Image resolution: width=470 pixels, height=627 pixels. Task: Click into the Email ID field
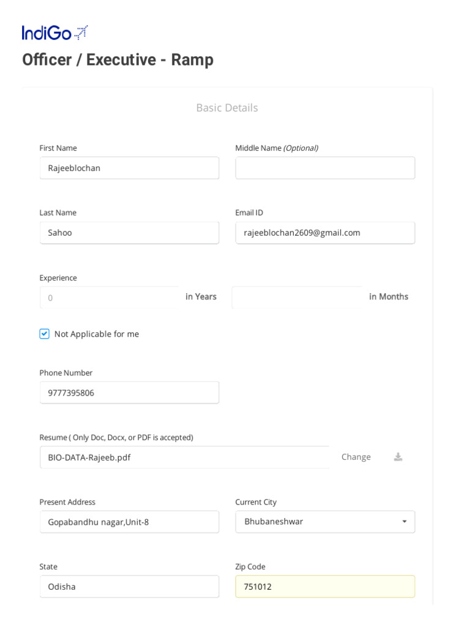(x=325, y=233)
